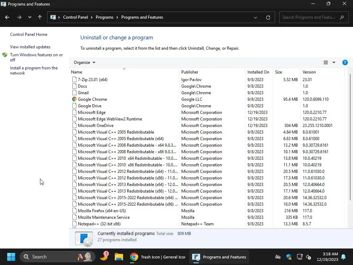Open Control Panel breadcrumb segment

pos(75,17)
